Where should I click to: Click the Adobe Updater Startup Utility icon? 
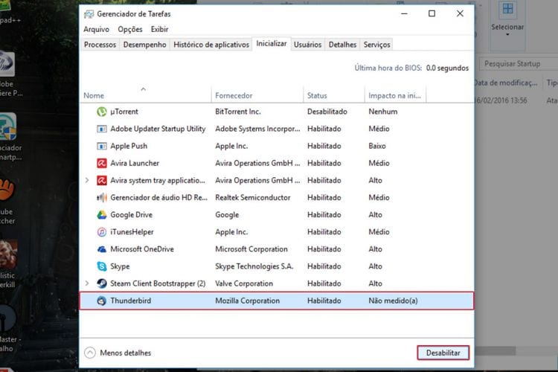[x=102, y=129]
